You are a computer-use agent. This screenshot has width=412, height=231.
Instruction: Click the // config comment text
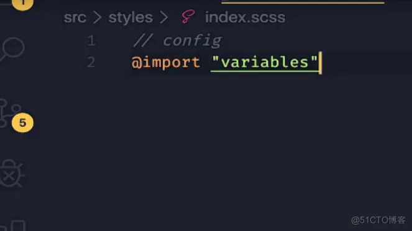point(178,41)
